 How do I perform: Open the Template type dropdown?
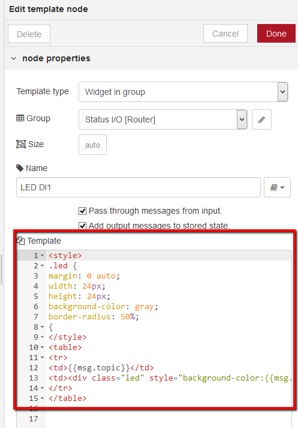pos(183,92)
